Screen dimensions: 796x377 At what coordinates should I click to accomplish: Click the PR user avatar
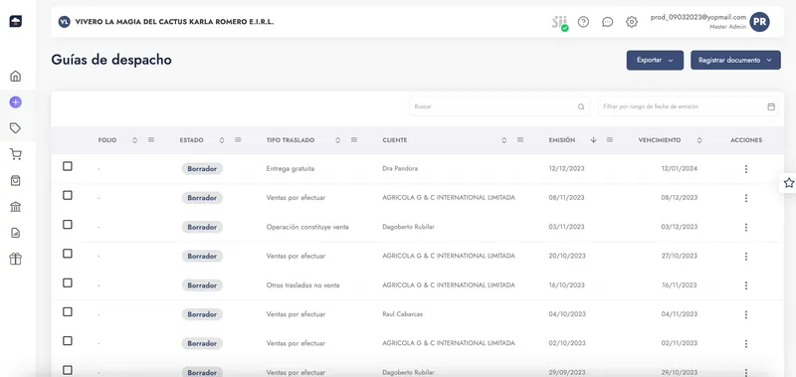click(x=759, y=22)
